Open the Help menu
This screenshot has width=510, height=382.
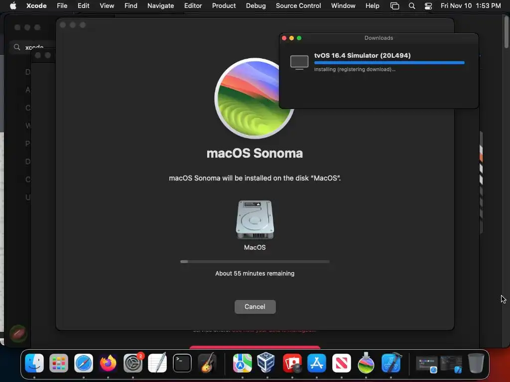coord(373,5)
